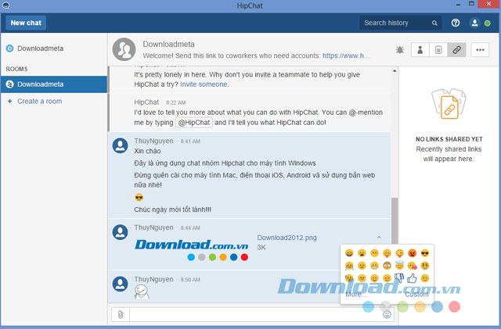
Task: Click the sunglasses emoji in the 8:41 message
Action: [x=139, y=198]
